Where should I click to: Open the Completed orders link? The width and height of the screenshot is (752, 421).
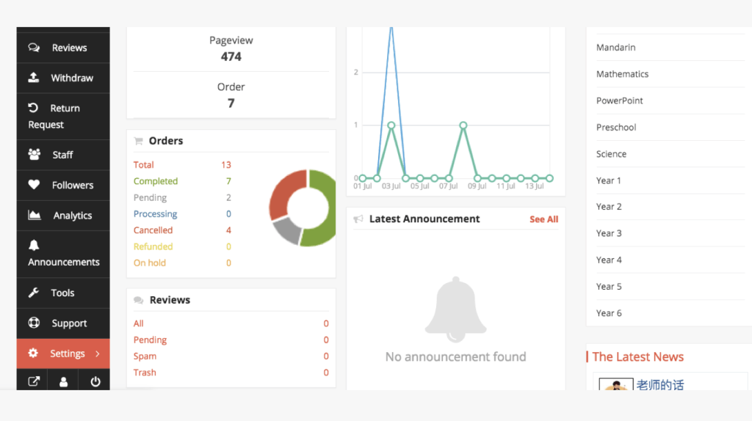coord(156,181)
